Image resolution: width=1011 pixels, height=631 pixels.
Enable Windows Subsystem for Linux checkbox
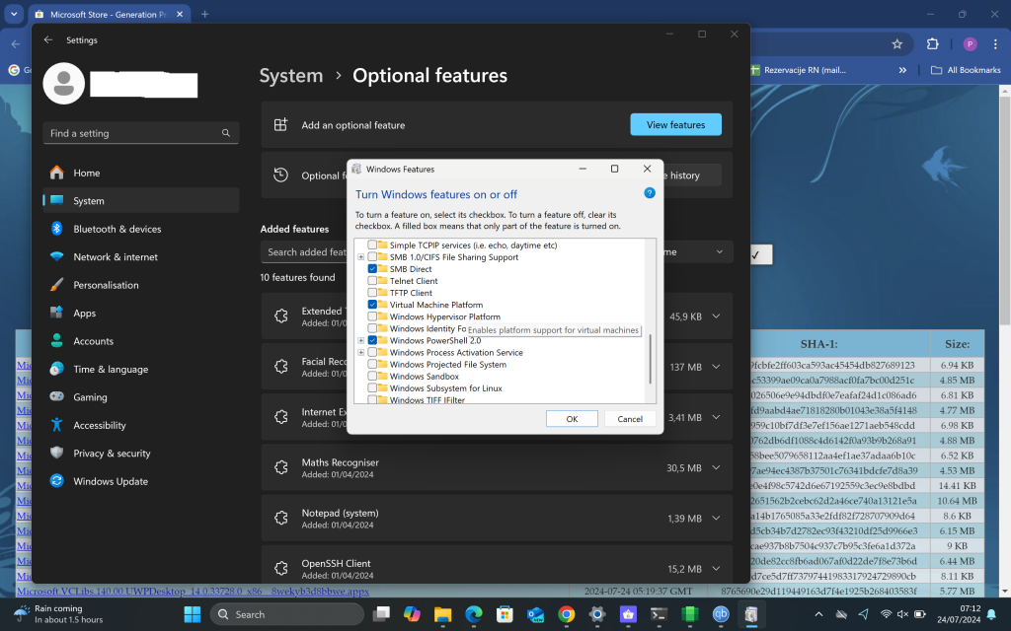point(372,388)
